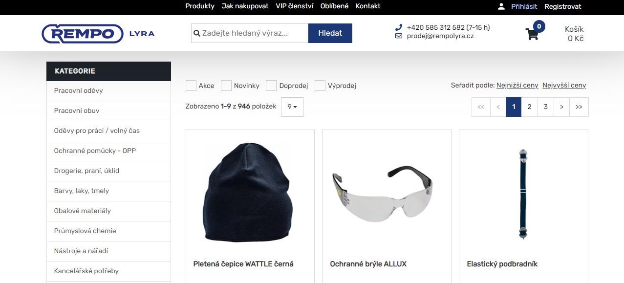Screen dimensions: 624x283
Task: Open the items-per-page dropdown showing 9
Action: click(292, 107)
